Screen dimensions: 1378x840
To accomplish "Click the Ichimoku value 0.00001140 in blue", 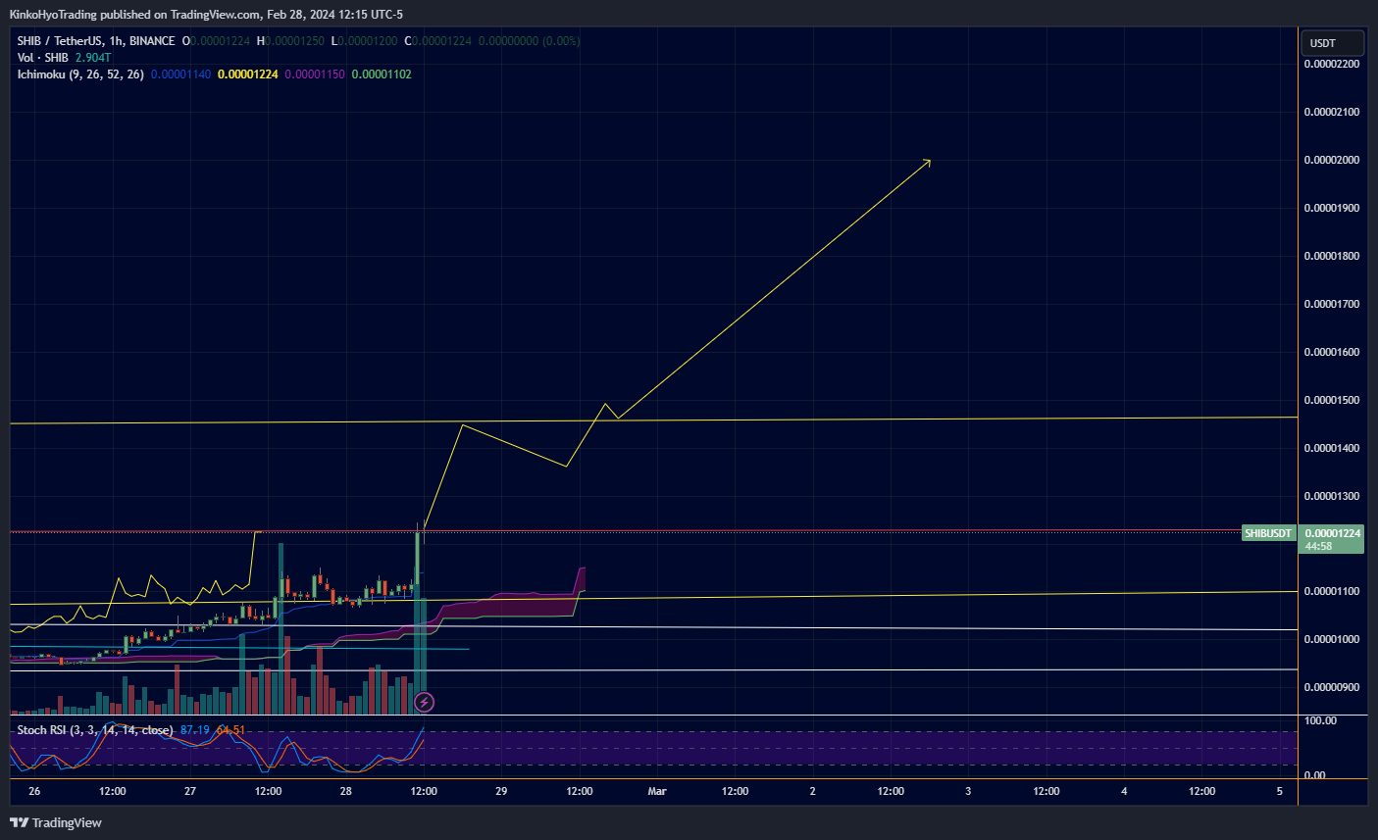I will tap(180, 74).
